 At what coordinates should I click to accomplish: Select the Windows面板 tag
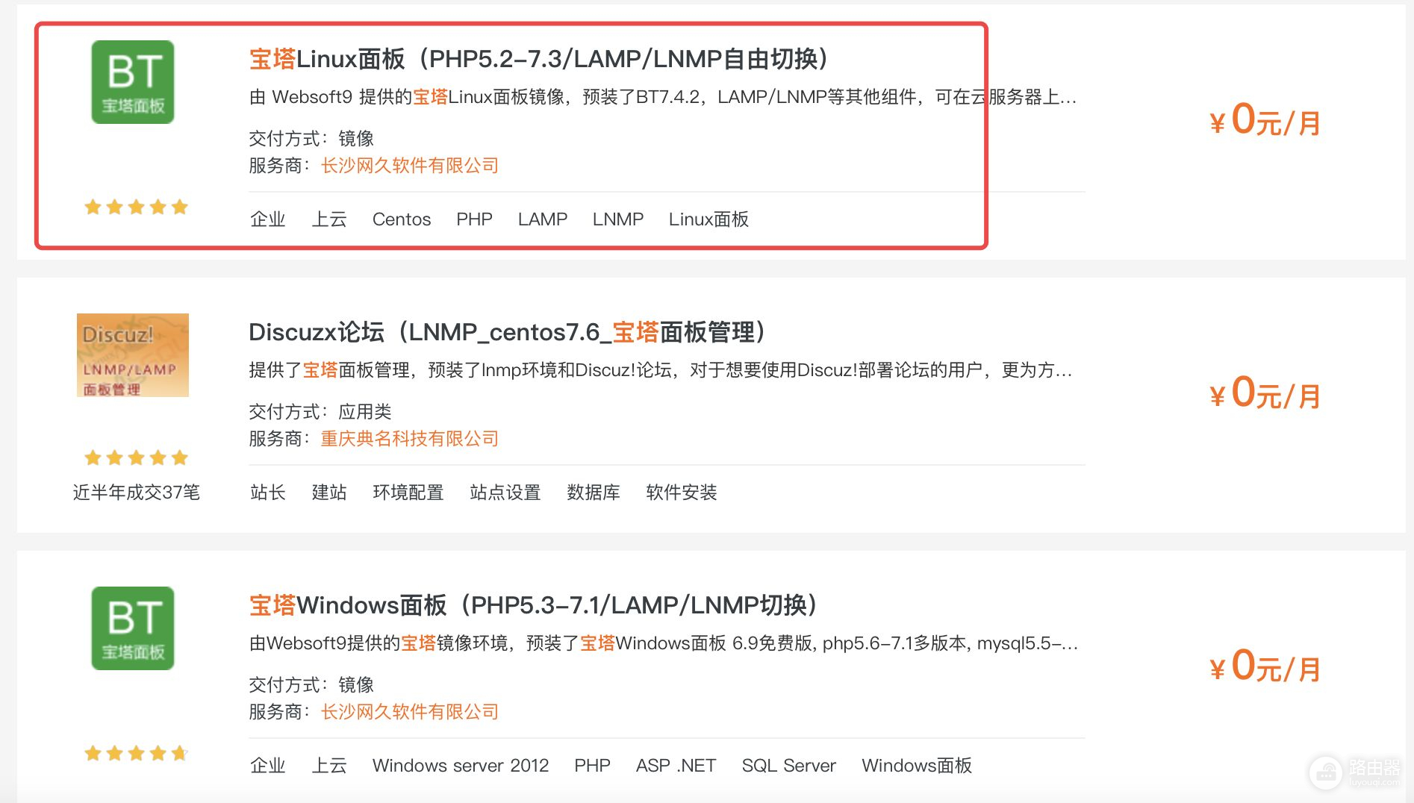(x=917, y=766)
